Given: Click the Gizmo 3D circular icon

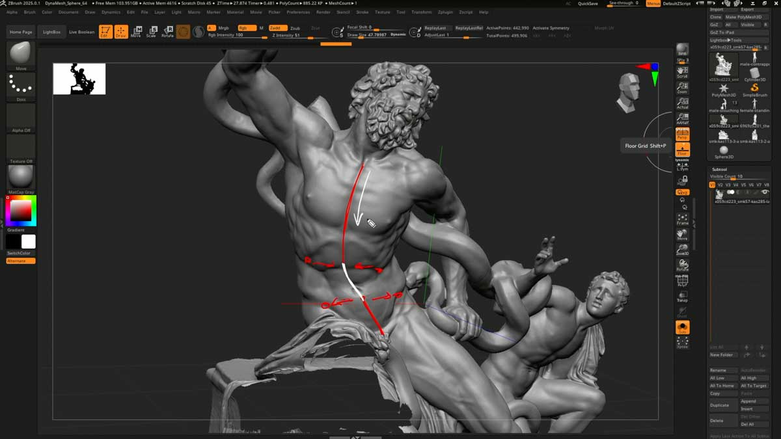Looking at the screenshot, I should point(184,31).
